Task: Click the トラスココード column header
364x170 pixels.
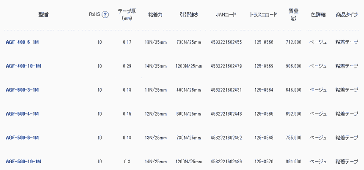Action: [x=264, y=15]
